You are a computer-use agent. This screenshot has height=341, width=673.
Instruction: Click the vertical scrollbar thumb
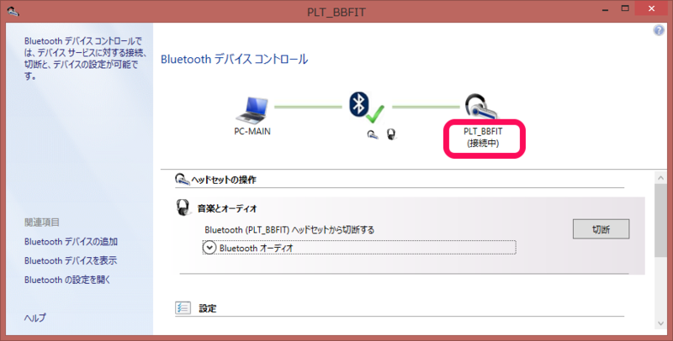(660, 220)
